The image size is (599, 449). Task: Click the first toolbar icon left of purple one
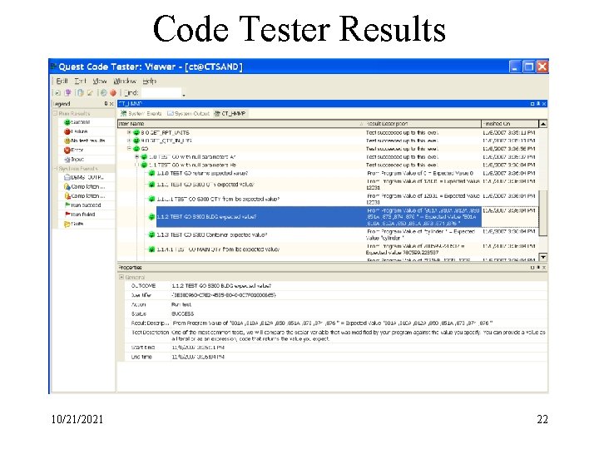point(57,92)
